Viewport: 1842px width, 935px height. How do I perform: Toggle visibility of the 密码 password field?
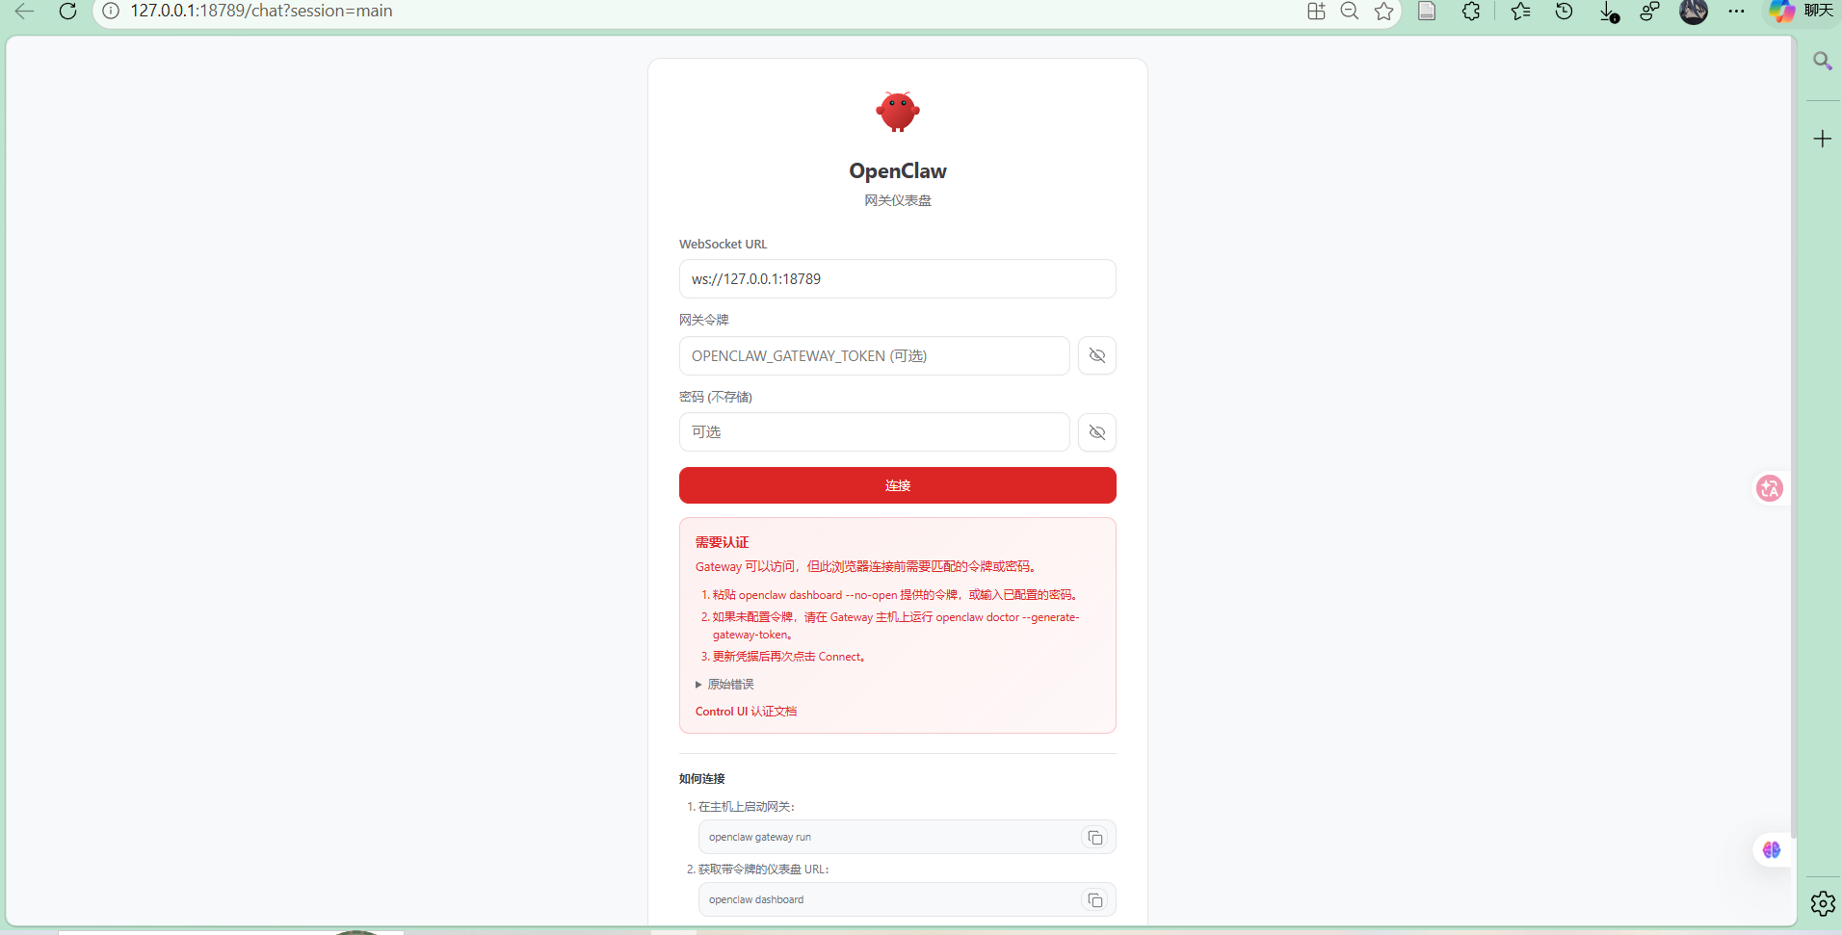1097,432
